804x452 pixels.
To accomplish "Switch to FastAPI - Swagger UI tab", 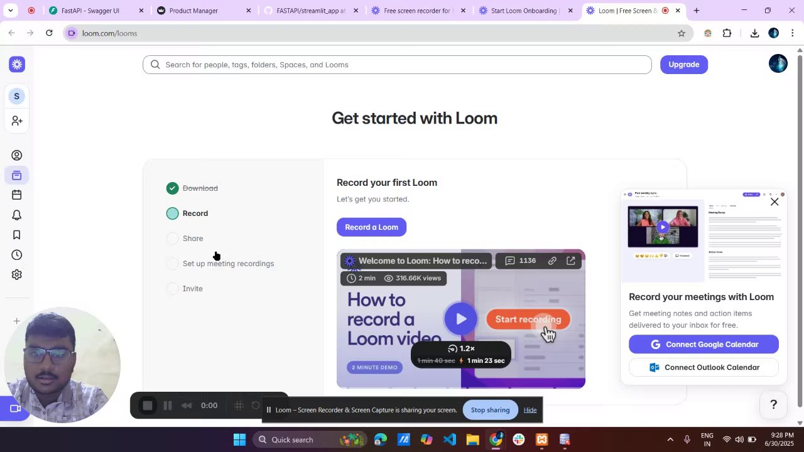I will (x=96, y=11).
